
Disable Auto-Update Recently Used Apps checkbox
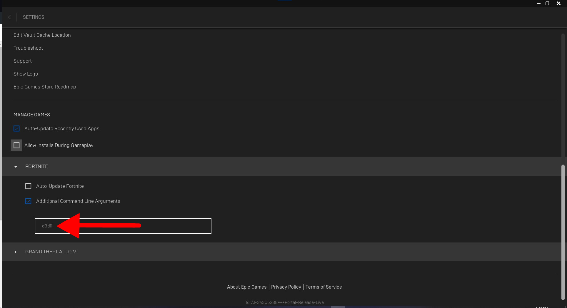coord(16,128)
